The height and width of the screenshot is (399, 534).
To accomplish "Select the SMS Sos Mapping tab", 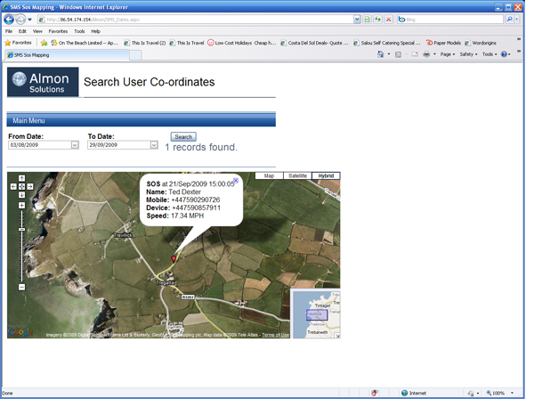I will tap(36, 54).
